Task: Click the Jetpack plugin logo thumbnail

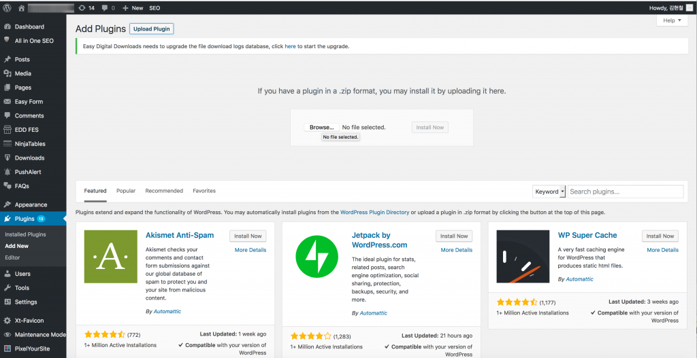Action: tap(317, 257)
